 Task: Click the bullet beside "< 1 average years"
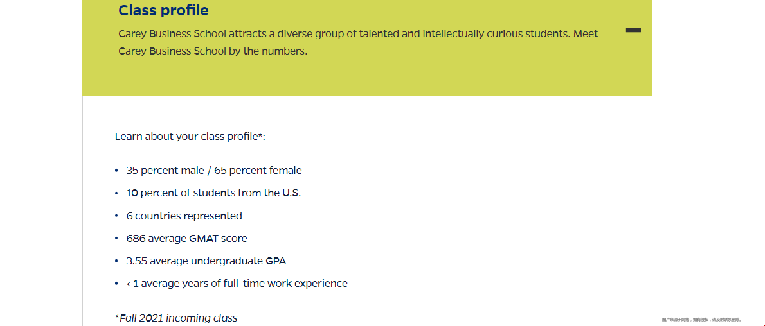(x=116, y=284)
